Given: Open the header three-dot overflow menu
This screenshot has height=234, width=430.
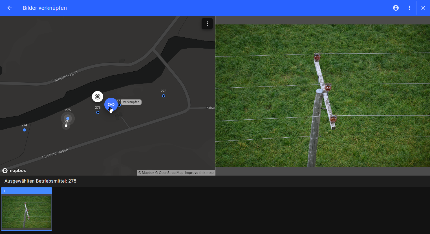Looking at the screenshot, I should click(409, 8).
